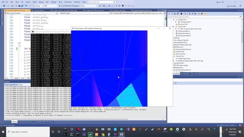Click the Save All icon in the toolbar

[22, 6]
